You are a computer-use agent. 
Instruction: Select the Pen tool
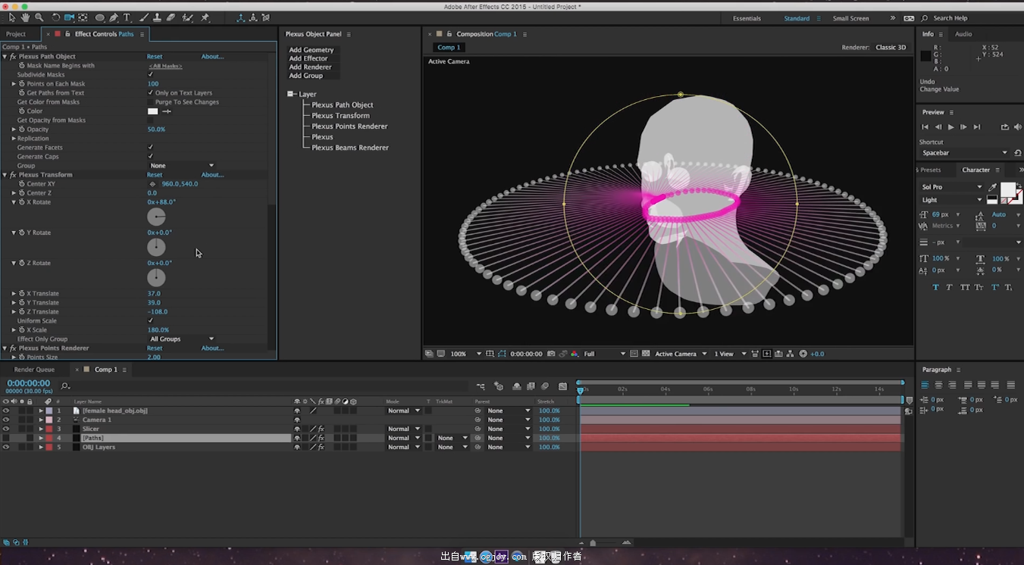point(114,17)
